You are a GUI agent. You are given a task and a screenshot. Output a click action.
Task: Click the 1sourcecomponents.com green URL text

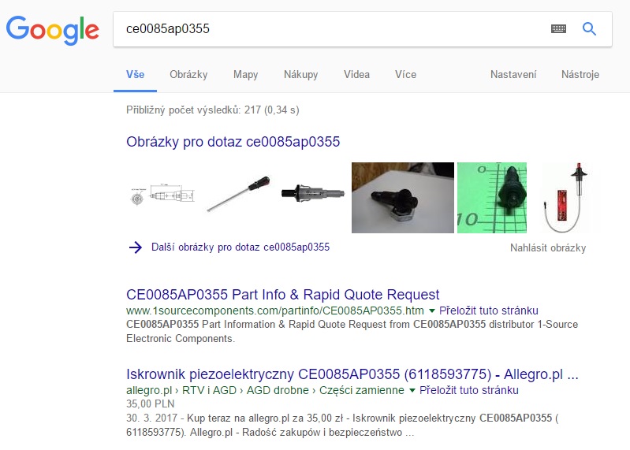275,311
